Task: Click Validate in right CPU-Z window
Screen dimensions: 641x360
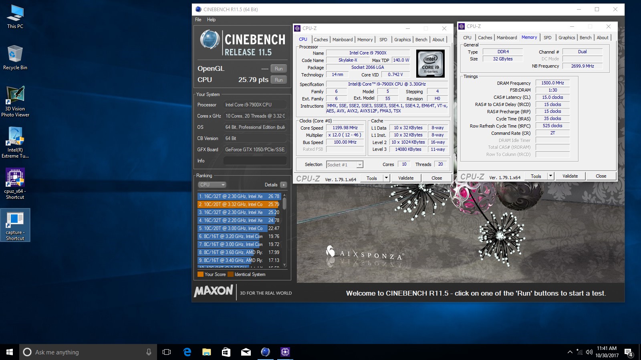Action: (570, 176)
